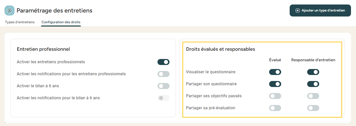Disable Évalué toggle for Visualiser le questionnaire
The image size is (356, 126).
(x=275, y=72)
